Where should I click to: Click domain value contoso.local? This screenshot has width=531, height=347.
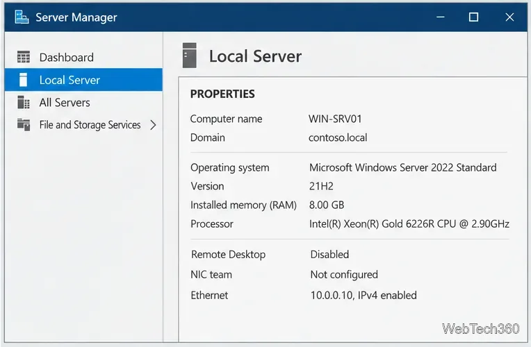[x=338, y=137]
